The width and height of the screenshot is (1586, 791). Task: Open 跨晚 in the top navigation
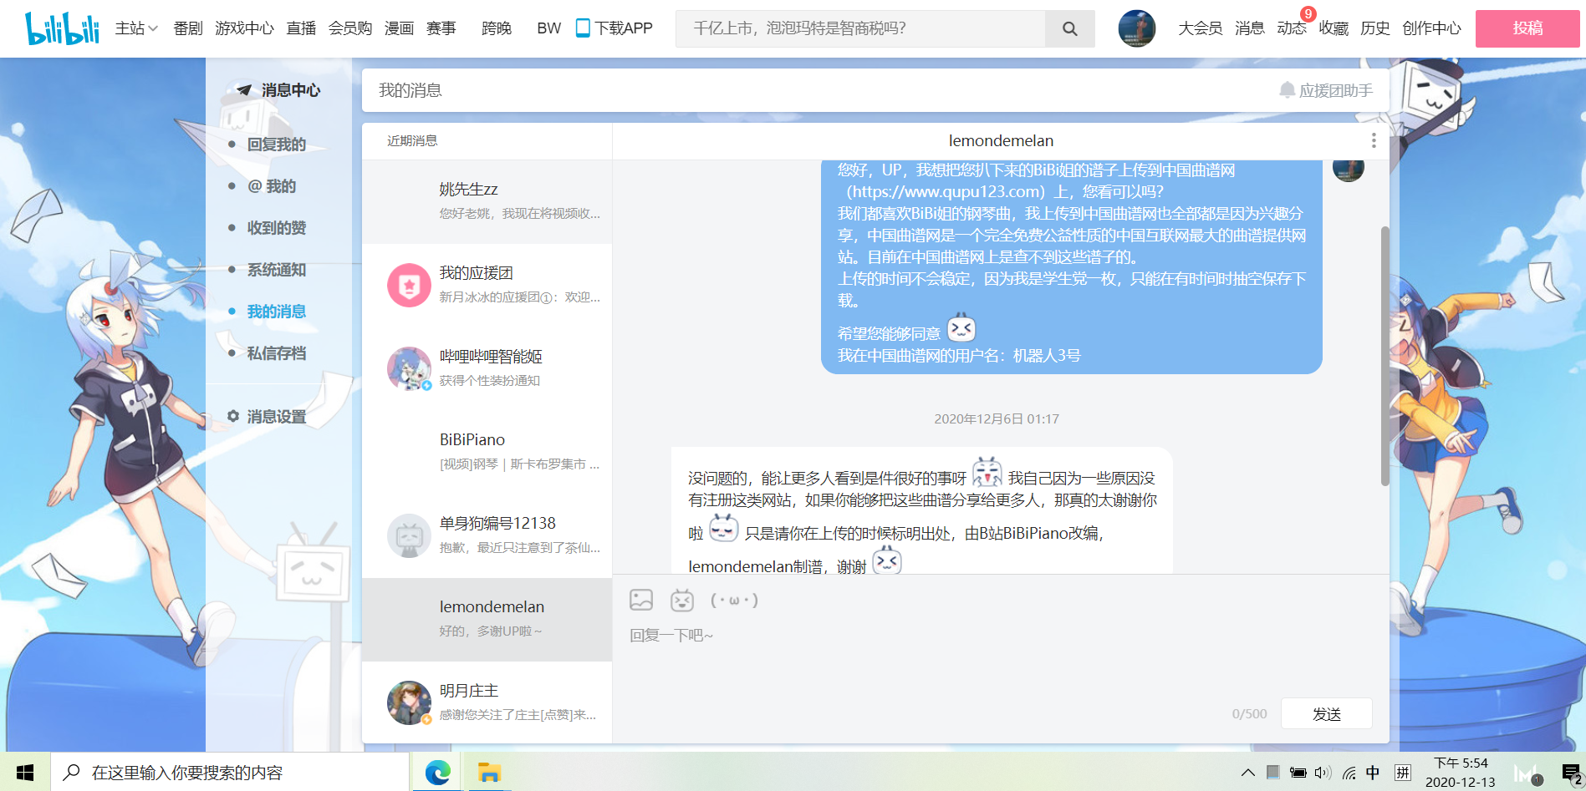[x=497, y=28]
